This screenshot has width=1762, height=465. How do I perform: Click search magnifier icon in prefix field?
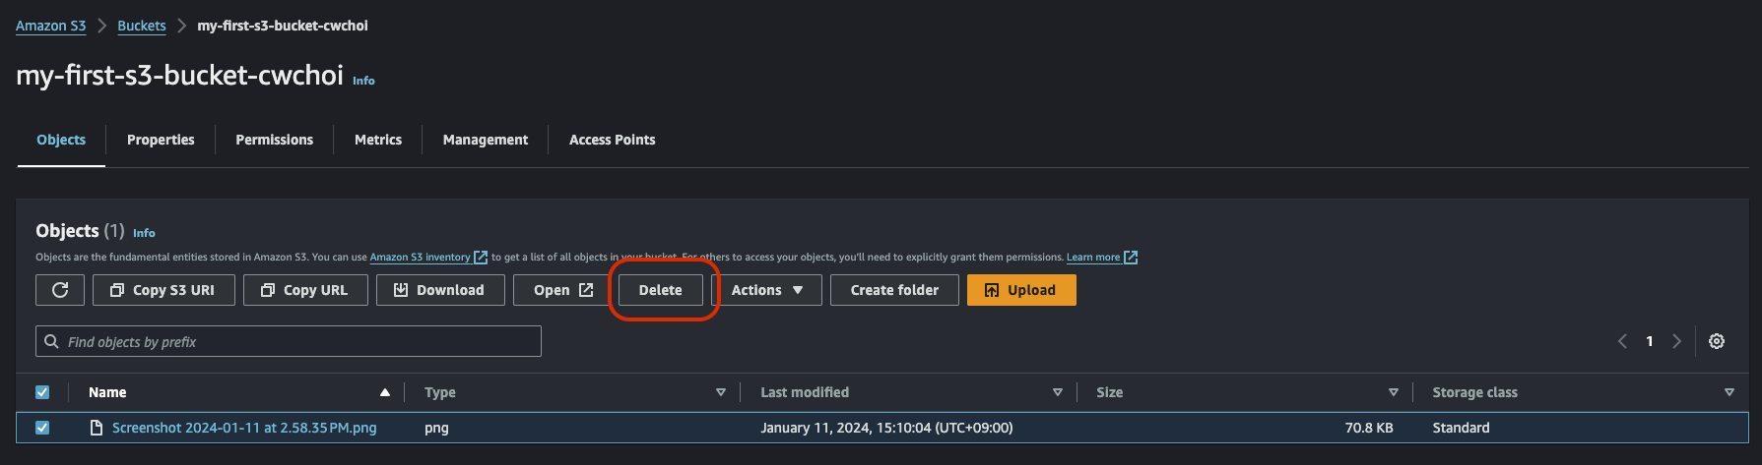pyautogui.click(x=52, y=341)
